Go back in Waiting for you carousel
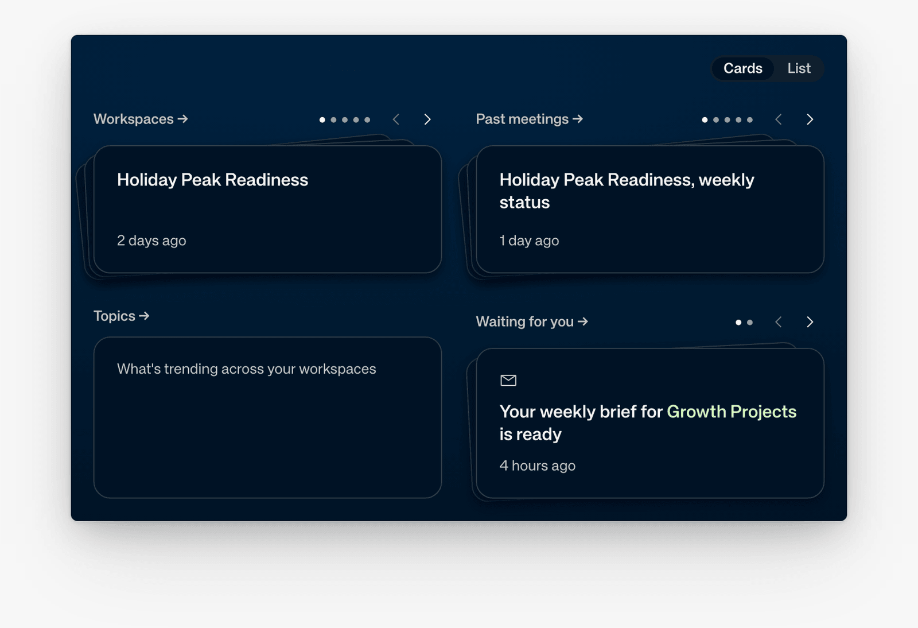This screenshot has height=628, width=918. point(779,322)
